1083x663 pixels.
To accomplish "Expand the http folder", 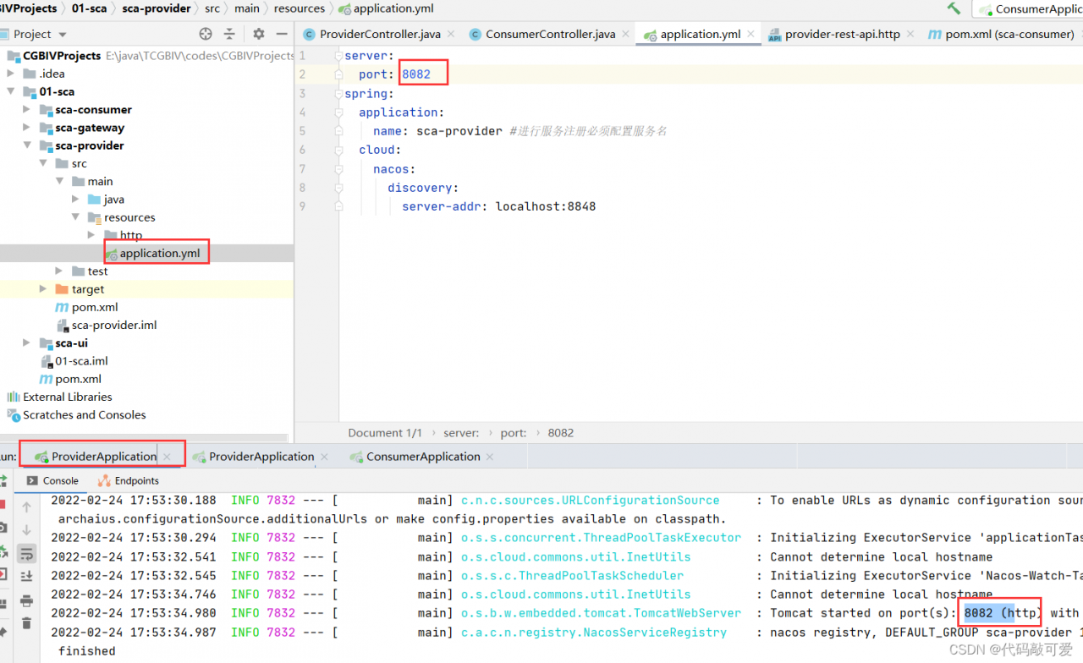I will point(91,235).
